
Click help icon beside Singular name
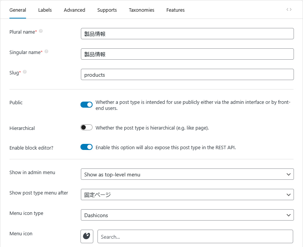point(46,52)
